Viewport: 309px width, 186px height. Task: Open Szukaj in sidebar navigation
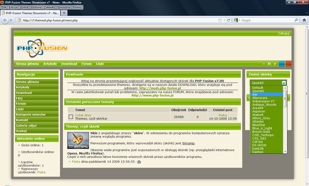(37, 131)
